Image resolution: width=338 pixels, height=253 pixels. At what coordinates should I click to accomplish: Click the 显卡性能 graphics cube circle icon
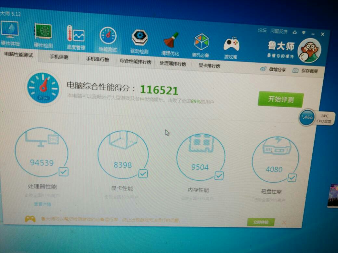(123, 155)
